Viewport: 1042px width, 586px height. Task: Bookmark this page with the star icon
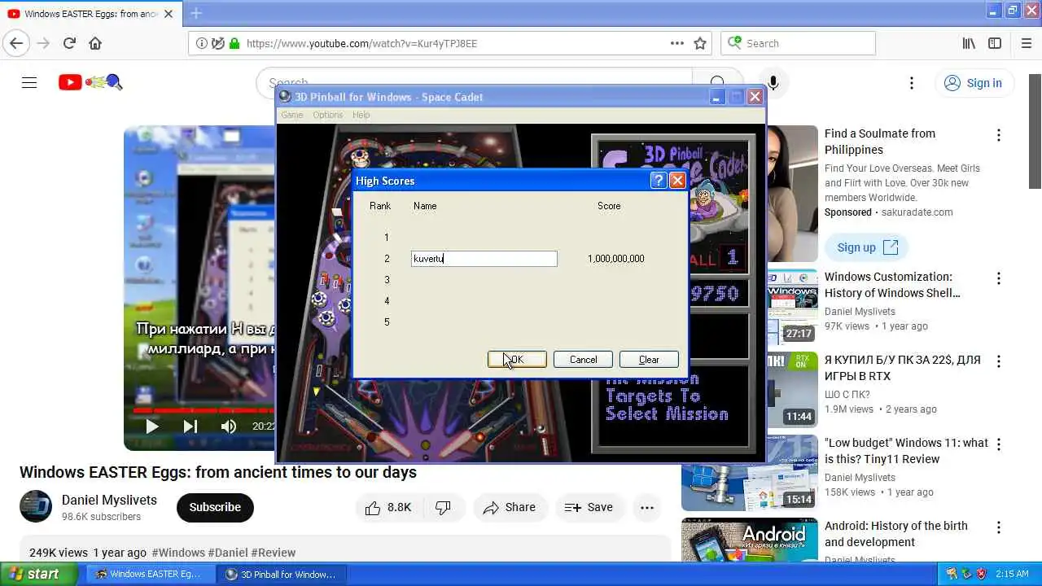700,43
